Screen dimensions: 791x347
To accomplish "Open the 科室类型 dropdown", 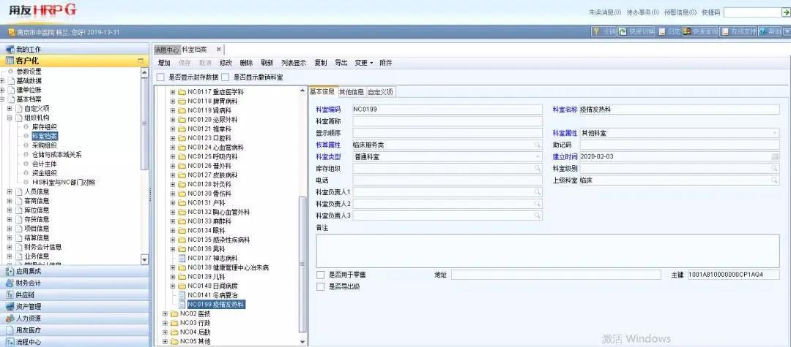I will click(538, 157).
